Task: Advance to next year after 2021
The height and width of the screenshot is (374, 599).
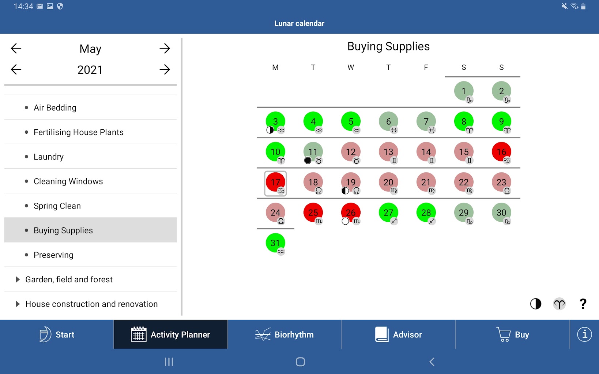Action: click(165, 69)
